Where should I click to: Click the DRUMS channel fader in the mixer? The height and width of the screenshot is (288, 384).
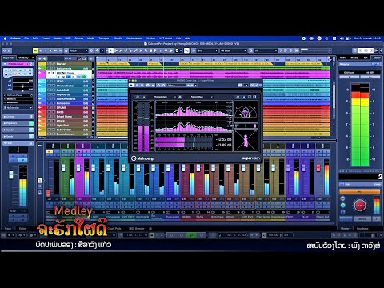coord(183,168)
